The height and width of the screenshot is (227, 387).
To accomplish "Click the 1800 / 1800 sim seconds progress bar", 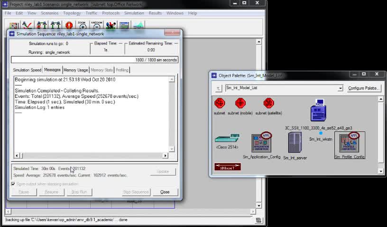I will [94, 60].
